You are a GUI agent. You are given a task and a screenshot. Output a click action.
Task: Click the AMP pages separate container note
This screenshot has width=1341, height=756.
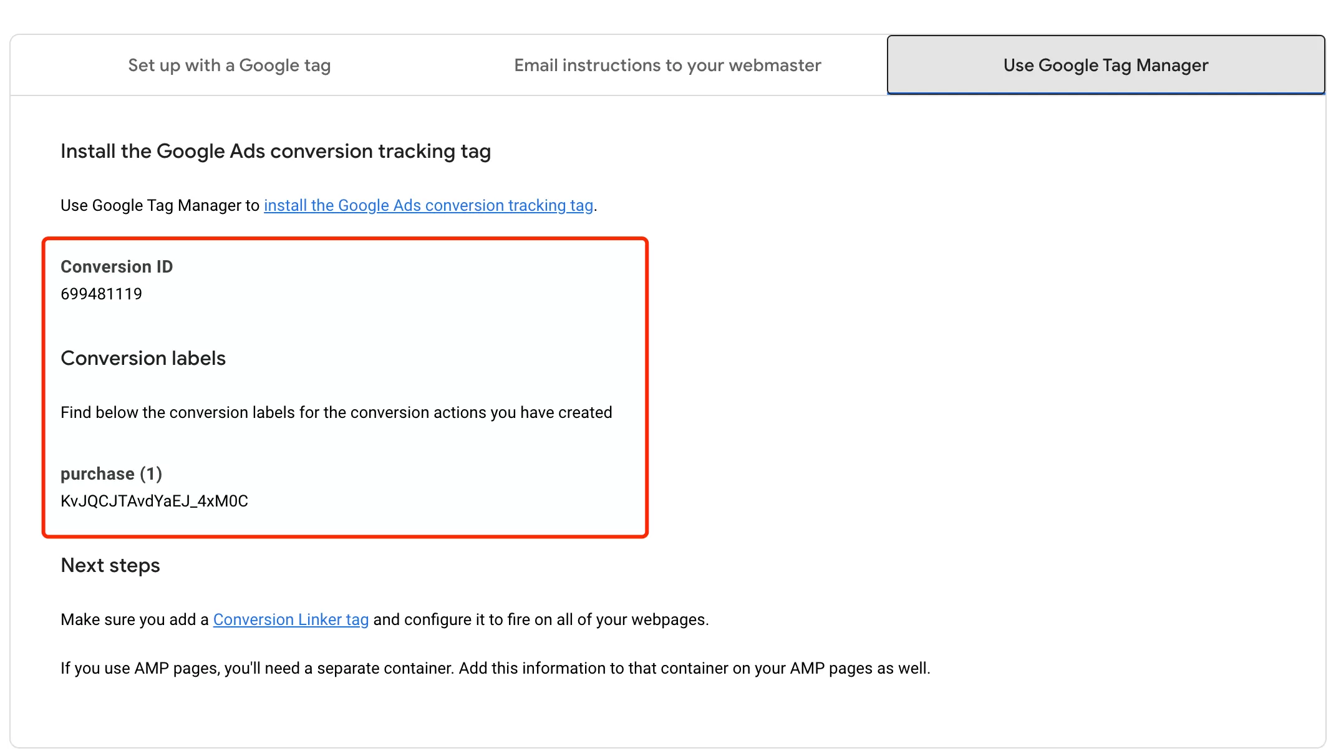coord(495,668)
